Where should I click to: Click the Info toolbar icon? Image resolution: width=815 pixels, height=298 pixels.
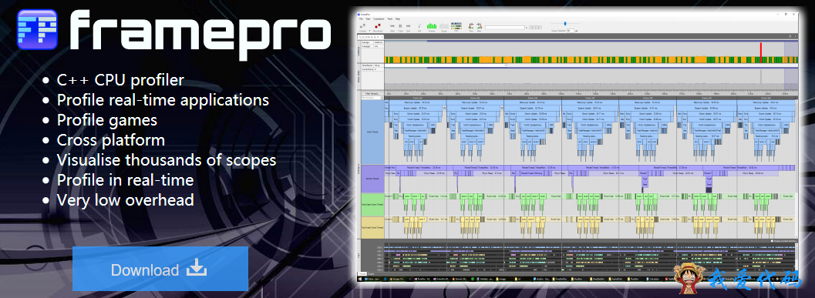pyautogui.click(x=419, y=25)
